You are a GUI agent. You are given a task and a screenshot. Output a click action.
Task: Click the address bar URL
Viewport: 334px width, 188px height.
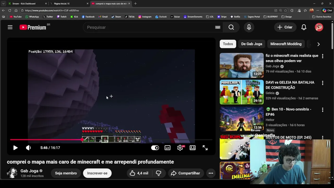(52, 10)
